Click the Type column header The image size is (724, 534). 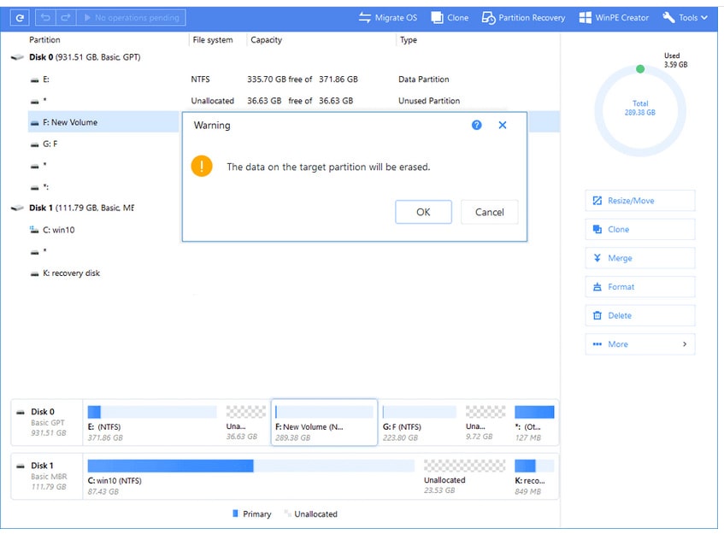click(409, 40)
